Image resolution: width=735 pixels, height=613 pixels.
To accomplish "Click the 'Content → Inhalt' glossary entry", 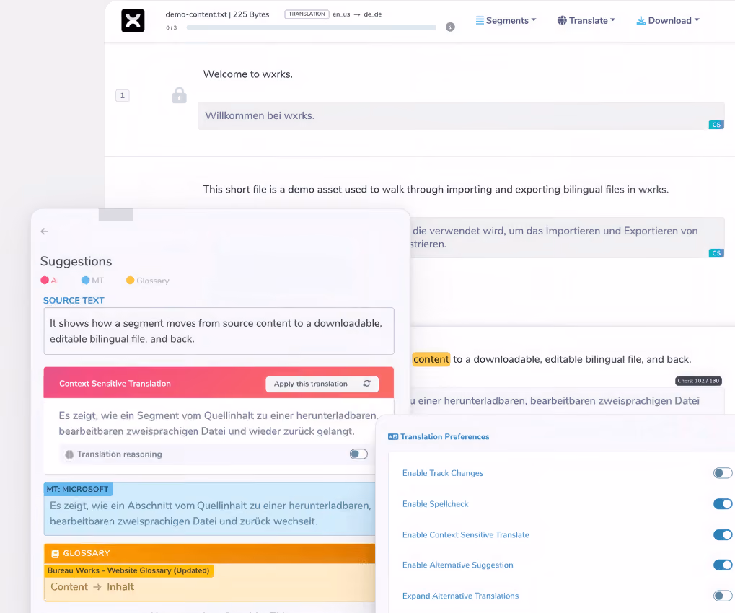I will point(92,587).
